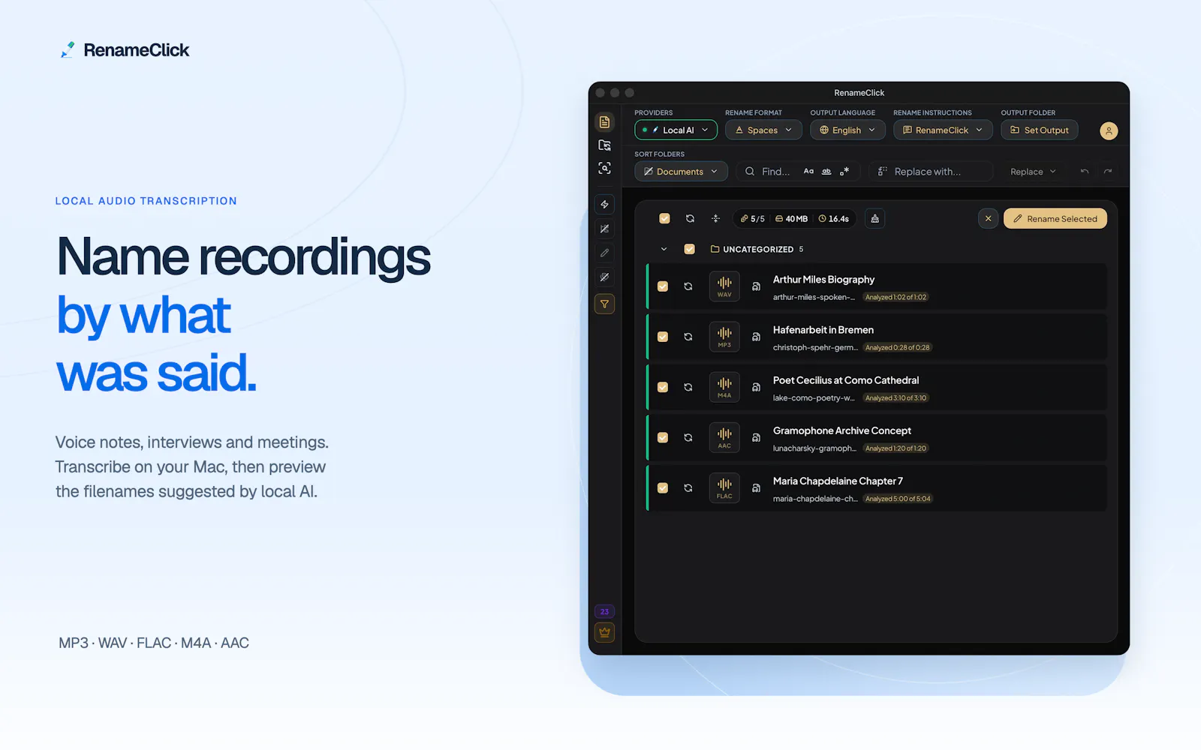Click the Set Output folder button

point(1040,130)
